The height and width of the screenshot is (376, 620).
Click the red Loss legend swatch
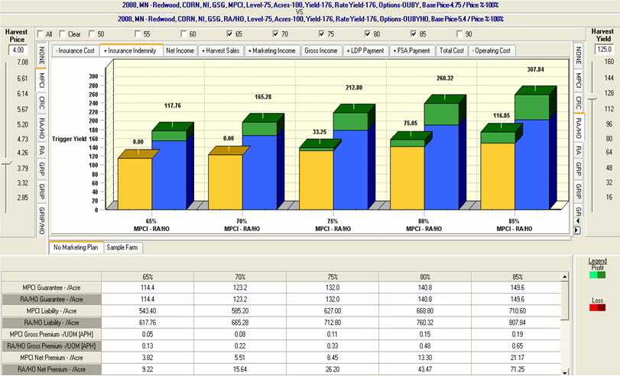tap(597, 307)
